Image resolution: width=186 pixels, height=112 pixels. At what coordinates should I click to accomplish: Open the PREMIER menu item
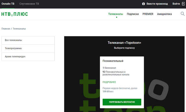tap(148, 14)
